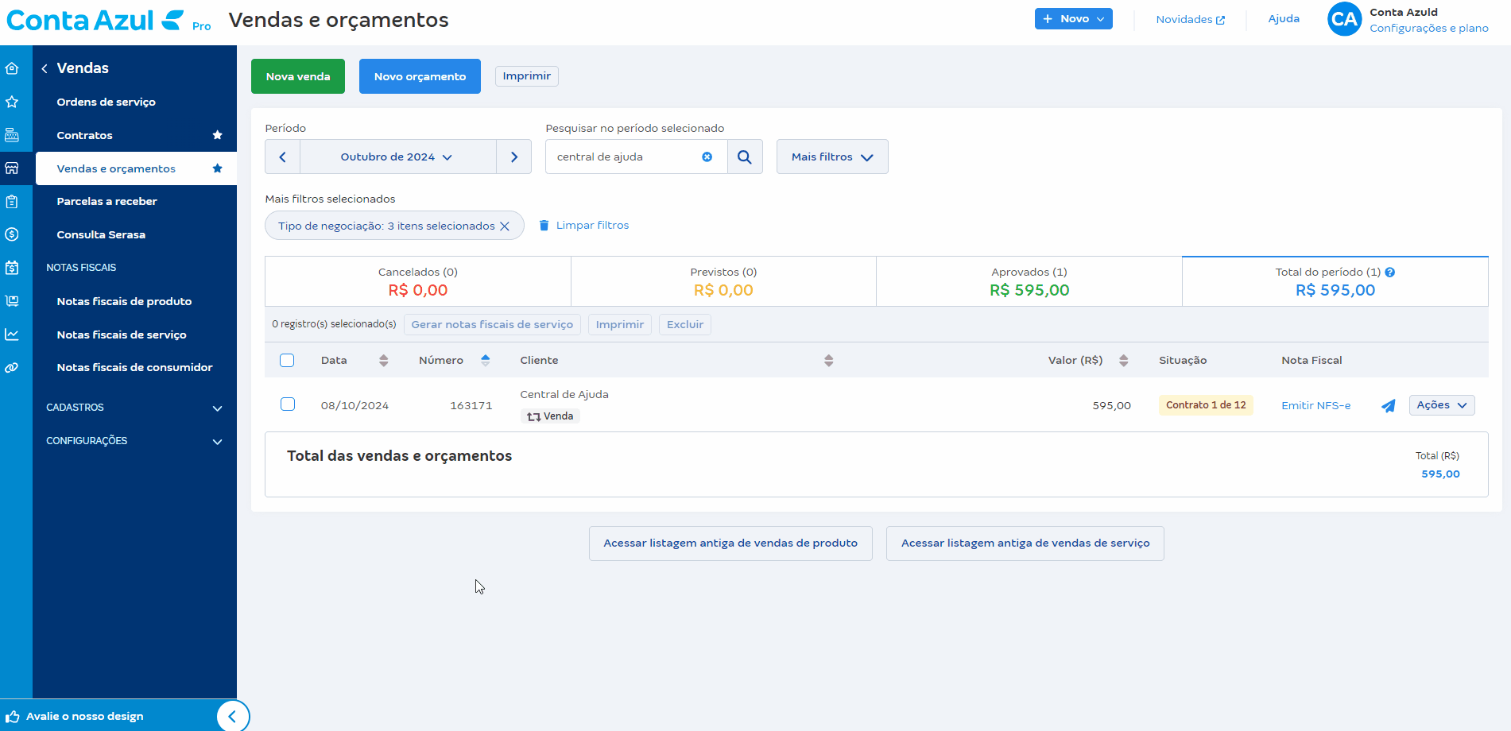Click the home icon in left rail

12,68
